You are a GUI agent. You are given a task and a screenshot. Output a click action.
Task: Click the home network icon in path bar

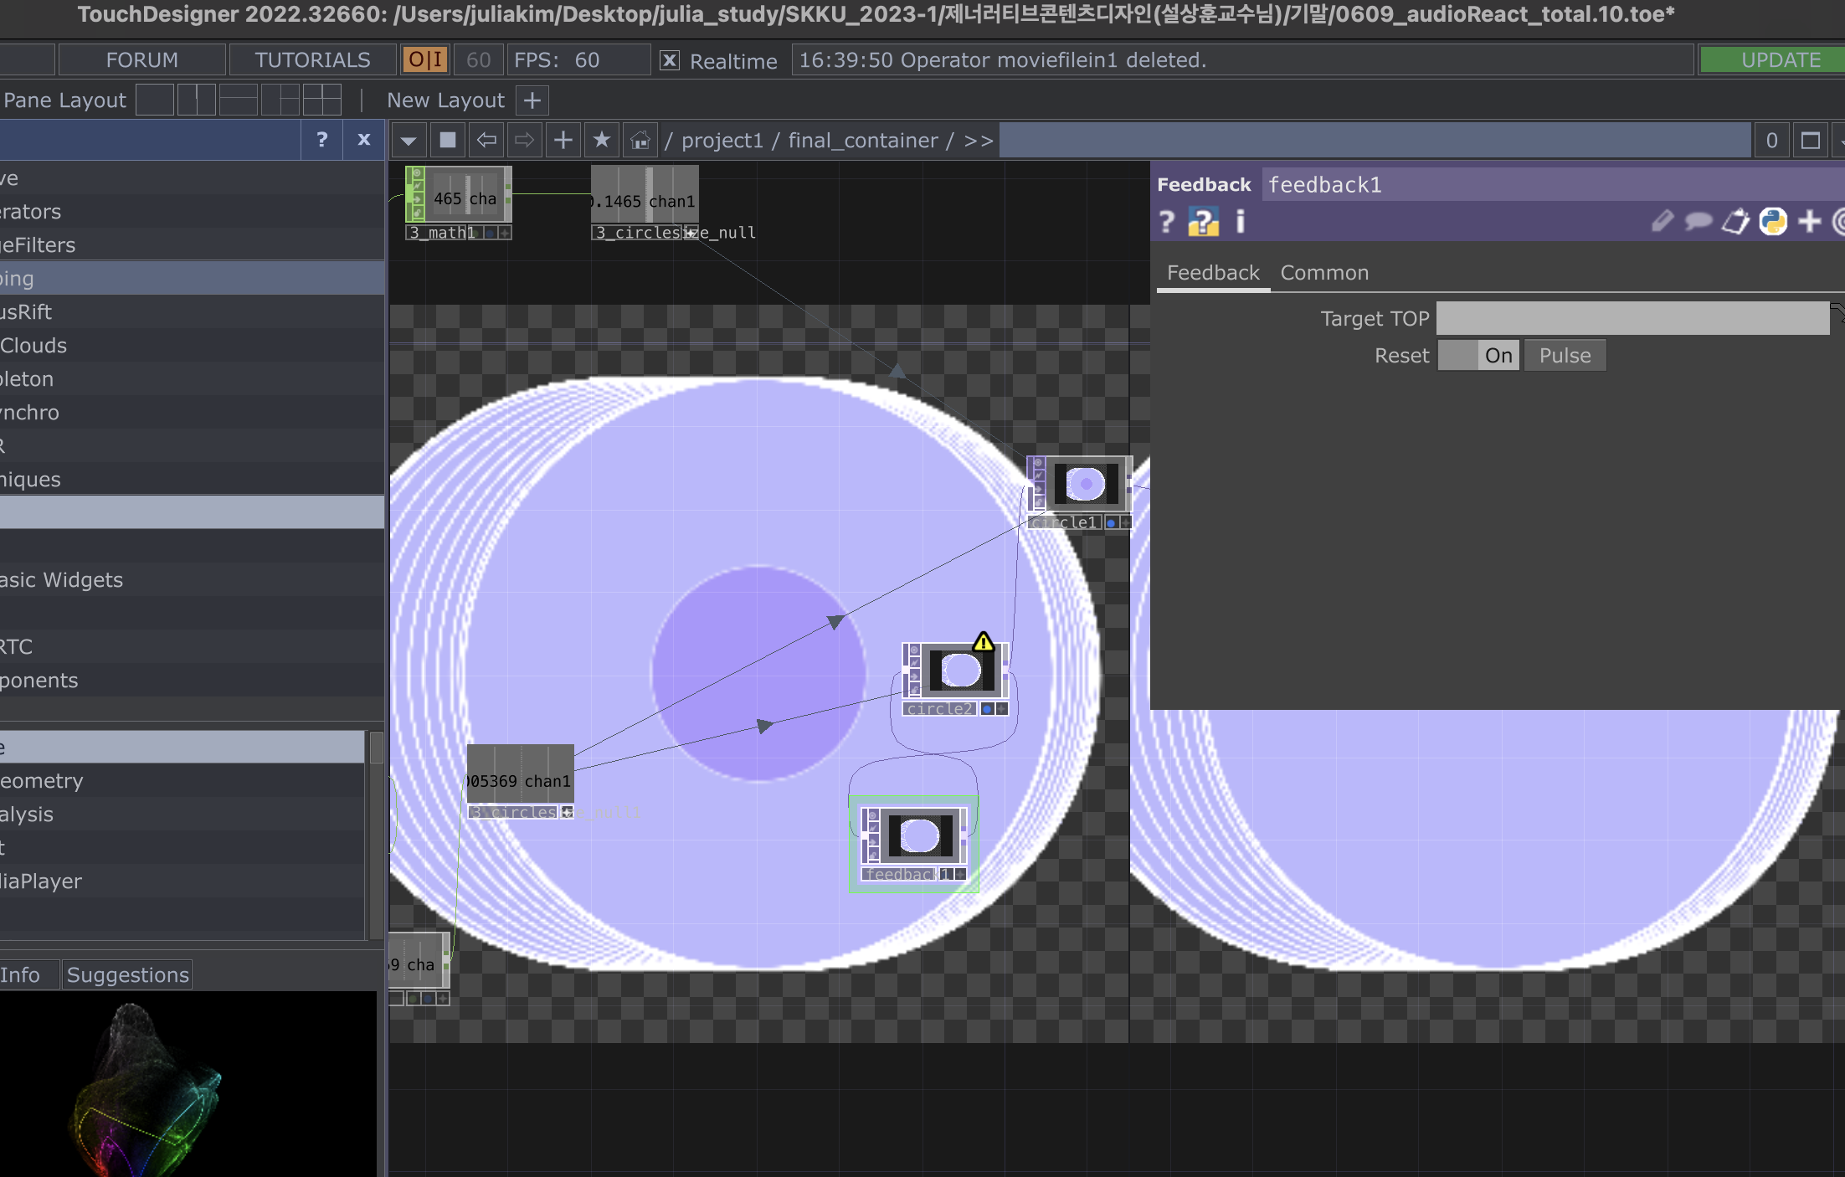[640, 141]
